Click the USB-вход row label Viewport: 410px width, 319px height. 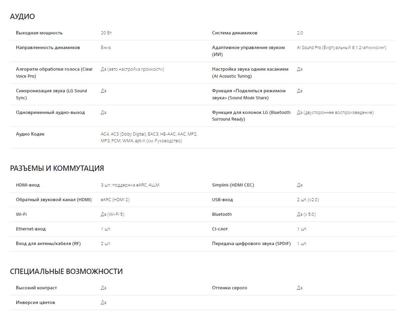222,200
